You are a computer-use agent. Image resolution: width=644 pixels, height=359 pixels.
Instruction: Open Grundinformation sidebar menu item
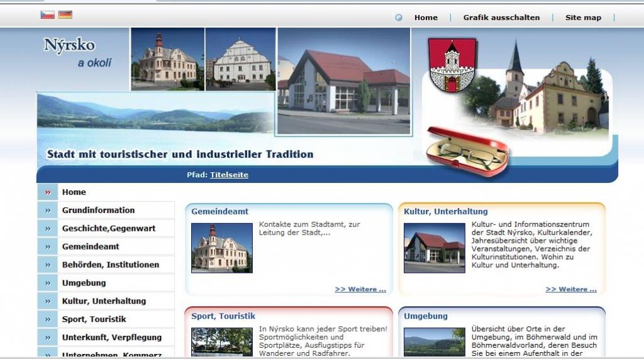coord(98,210)
